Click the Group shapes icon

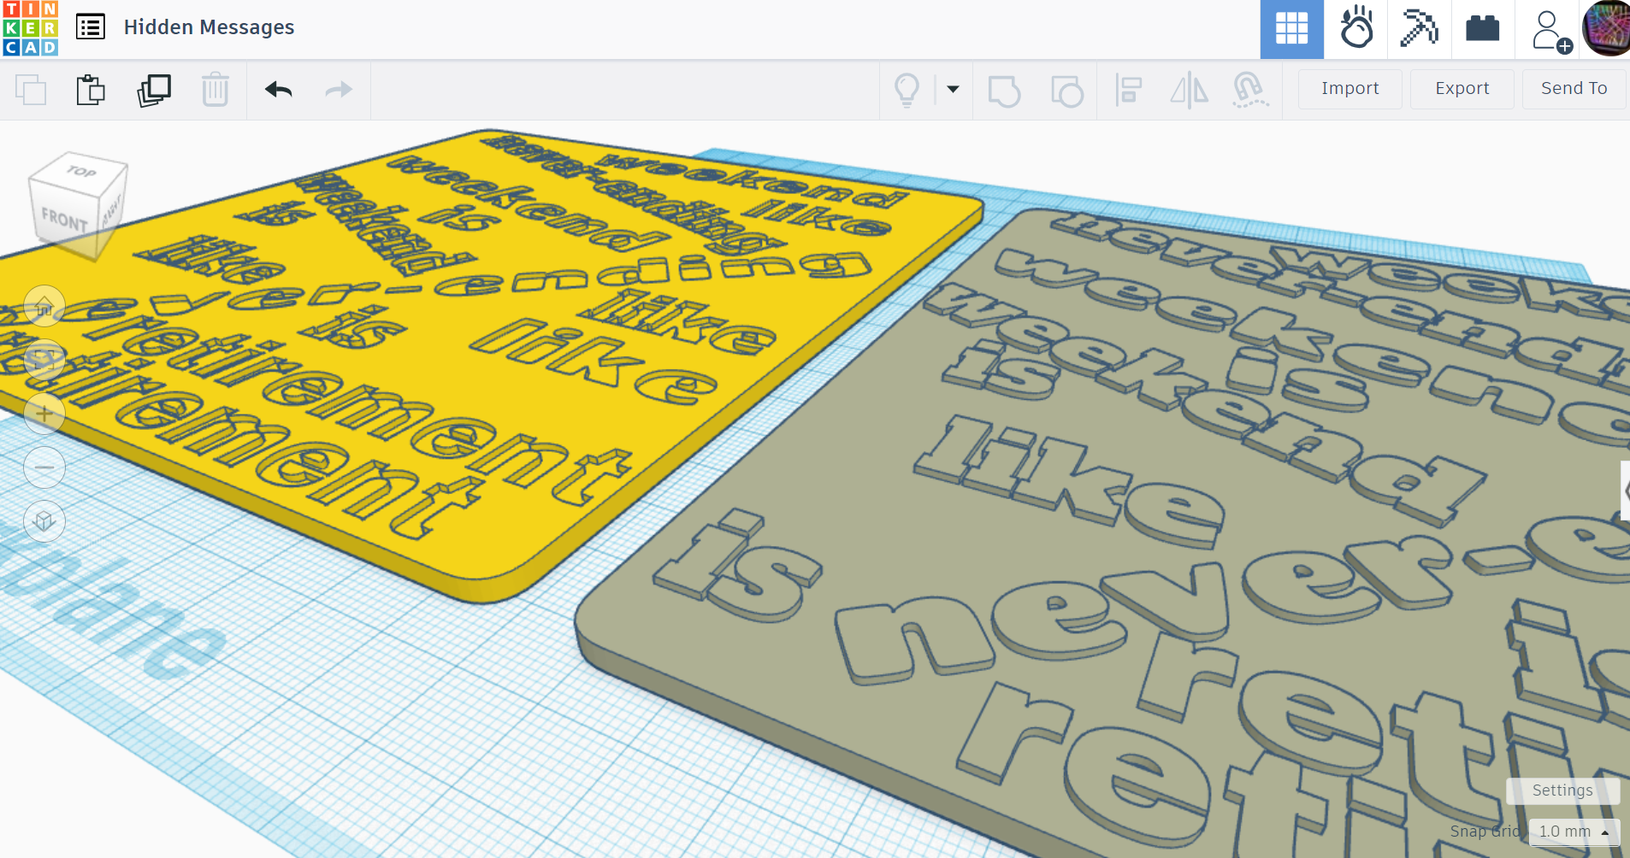[x=1004, y=91]
